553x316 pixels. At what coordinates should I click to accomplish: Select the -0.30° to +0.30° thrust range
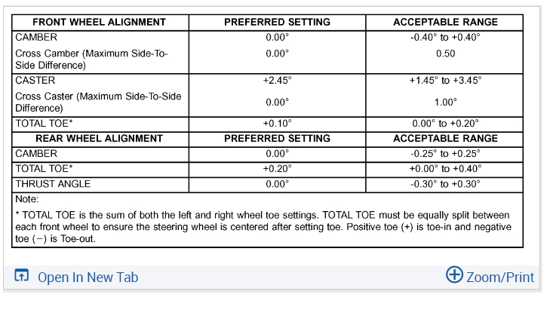[445, 184]
